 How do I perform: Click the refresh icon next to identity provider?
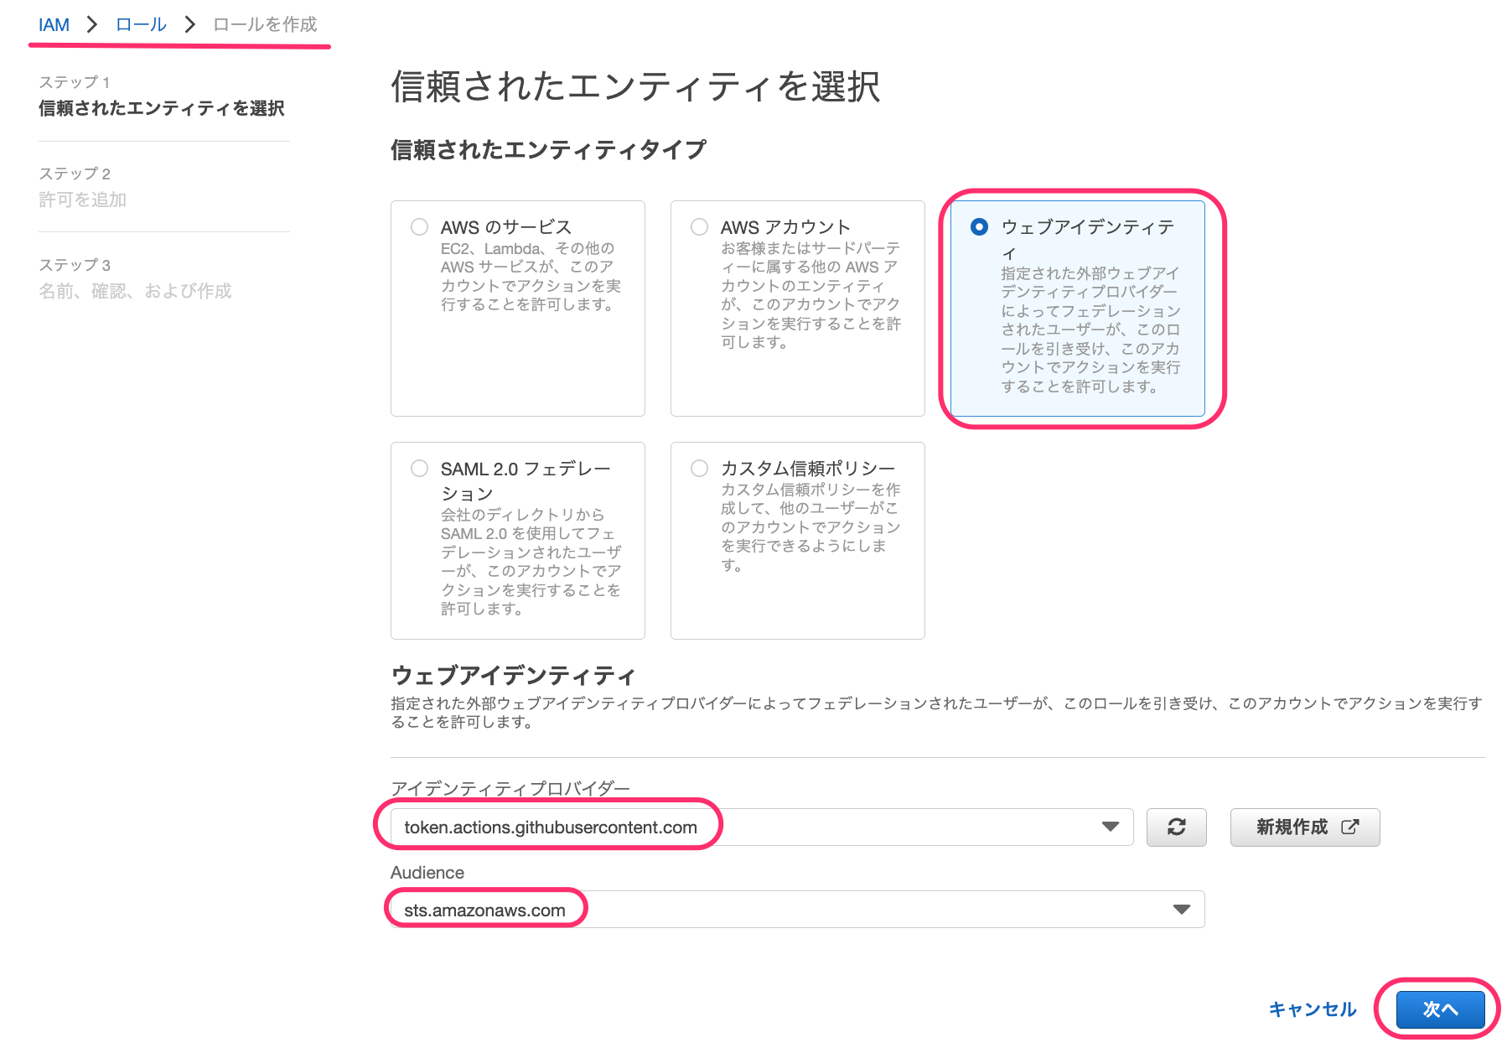[1176, 827]
